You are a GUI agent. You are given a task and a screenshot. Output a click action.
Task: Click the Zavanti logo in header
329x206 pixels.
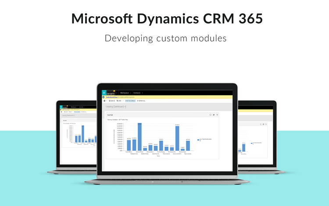[x=110, y=93]
